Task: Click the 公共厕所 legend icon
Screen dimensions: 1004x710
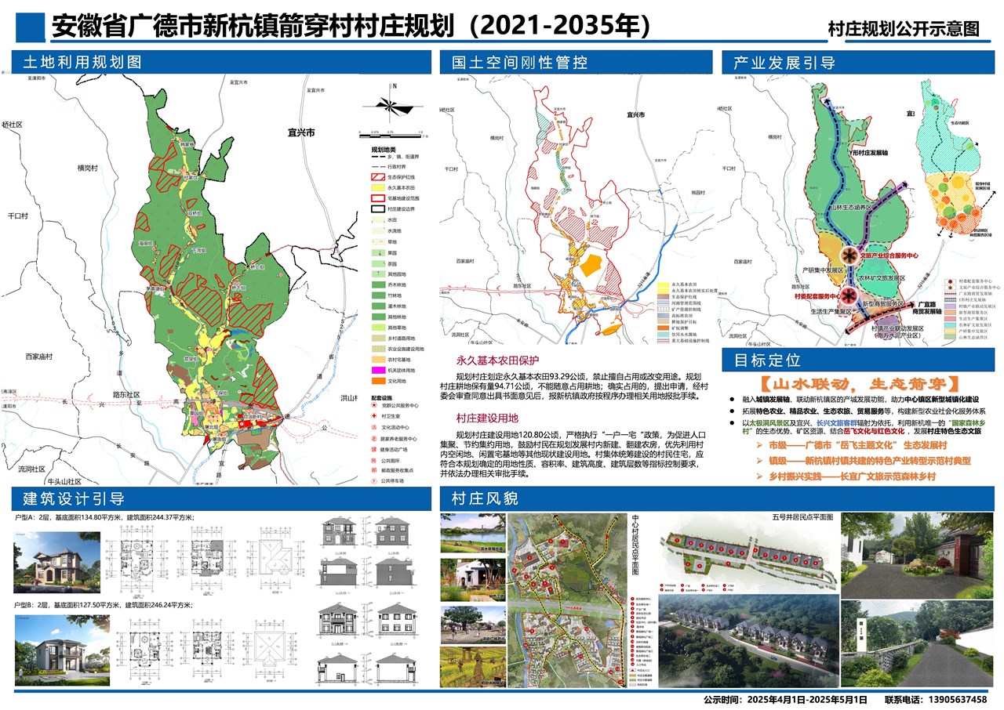Action: [x=373, y=461]
